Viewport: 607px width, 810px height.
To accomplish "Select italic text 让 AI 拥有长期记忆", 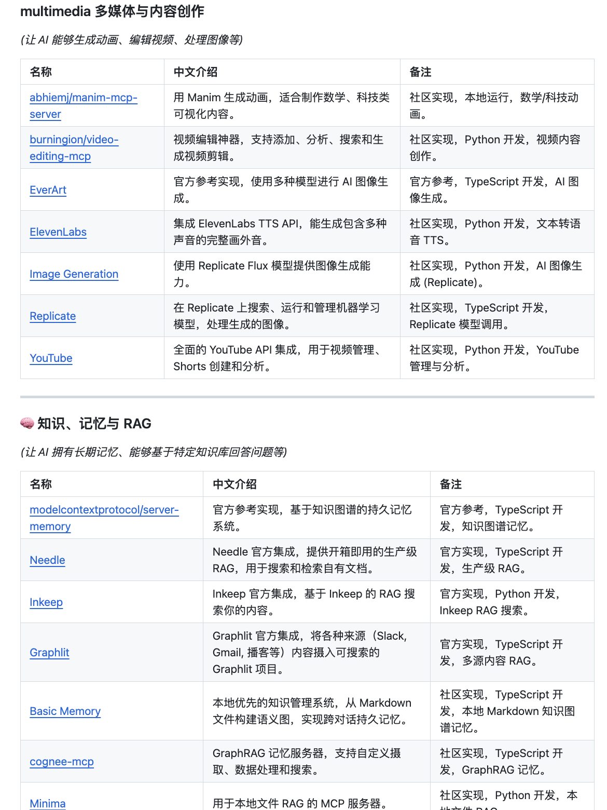I will [154, 452].
